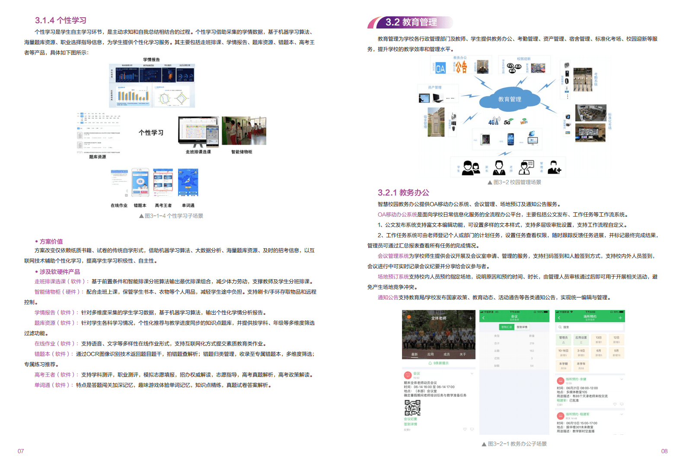Click 在线作业 phone screenshot
This screenshot has height=465, width=686.
[119, 183]
